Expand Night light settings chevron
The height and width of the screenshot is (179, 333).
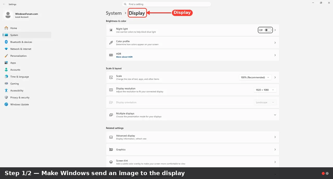coord(275,30)
